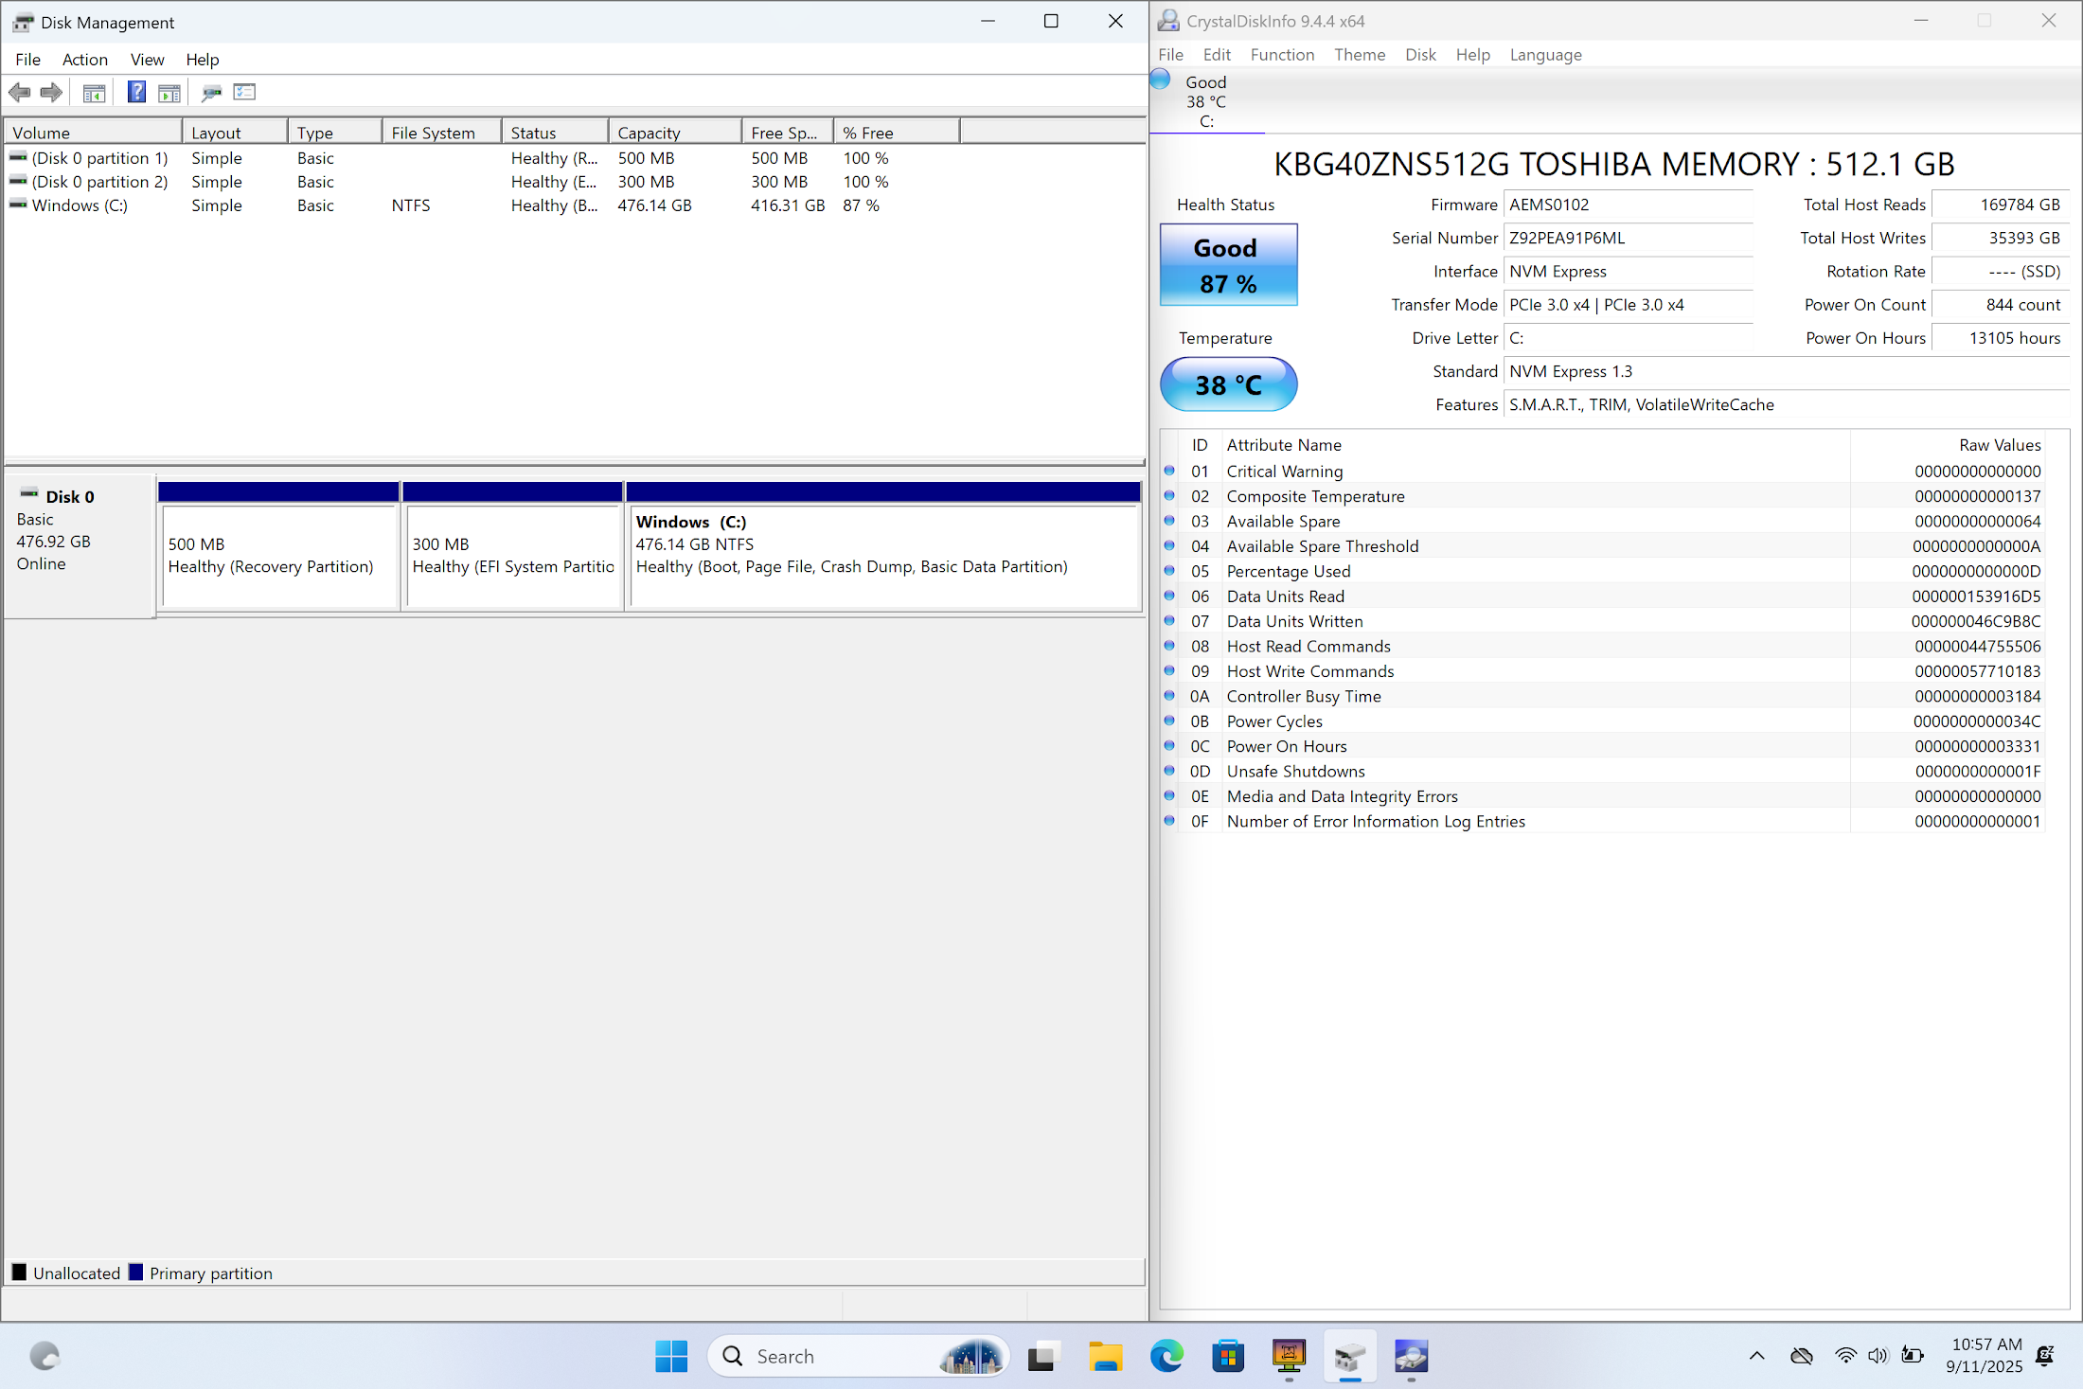Switch to CrystalDiskInfo taskbar icon

pos(1411,1356)
